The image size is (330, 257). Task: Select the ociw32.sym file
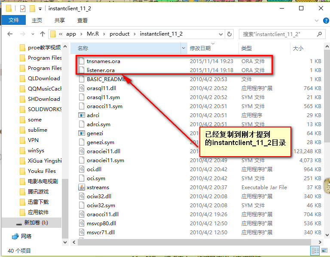tap(101, 206)
